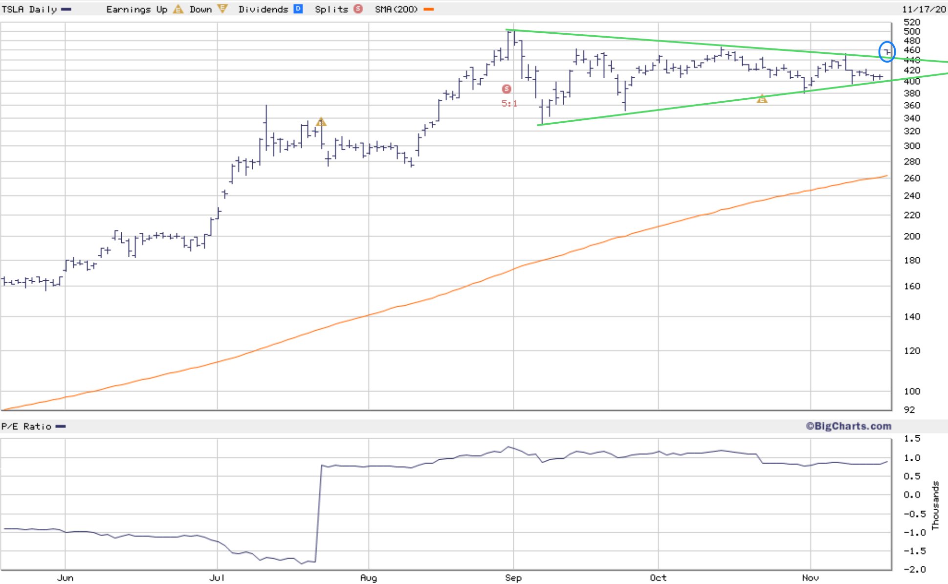Click the Thousands axis label on P/E panel

point(935,505)
